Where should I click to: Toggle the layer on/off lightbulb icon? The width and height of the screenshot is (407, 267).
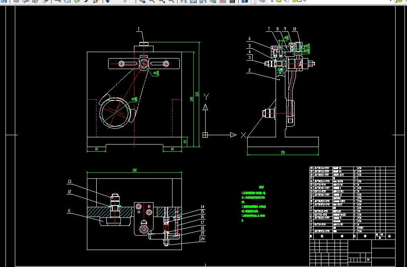272,1
